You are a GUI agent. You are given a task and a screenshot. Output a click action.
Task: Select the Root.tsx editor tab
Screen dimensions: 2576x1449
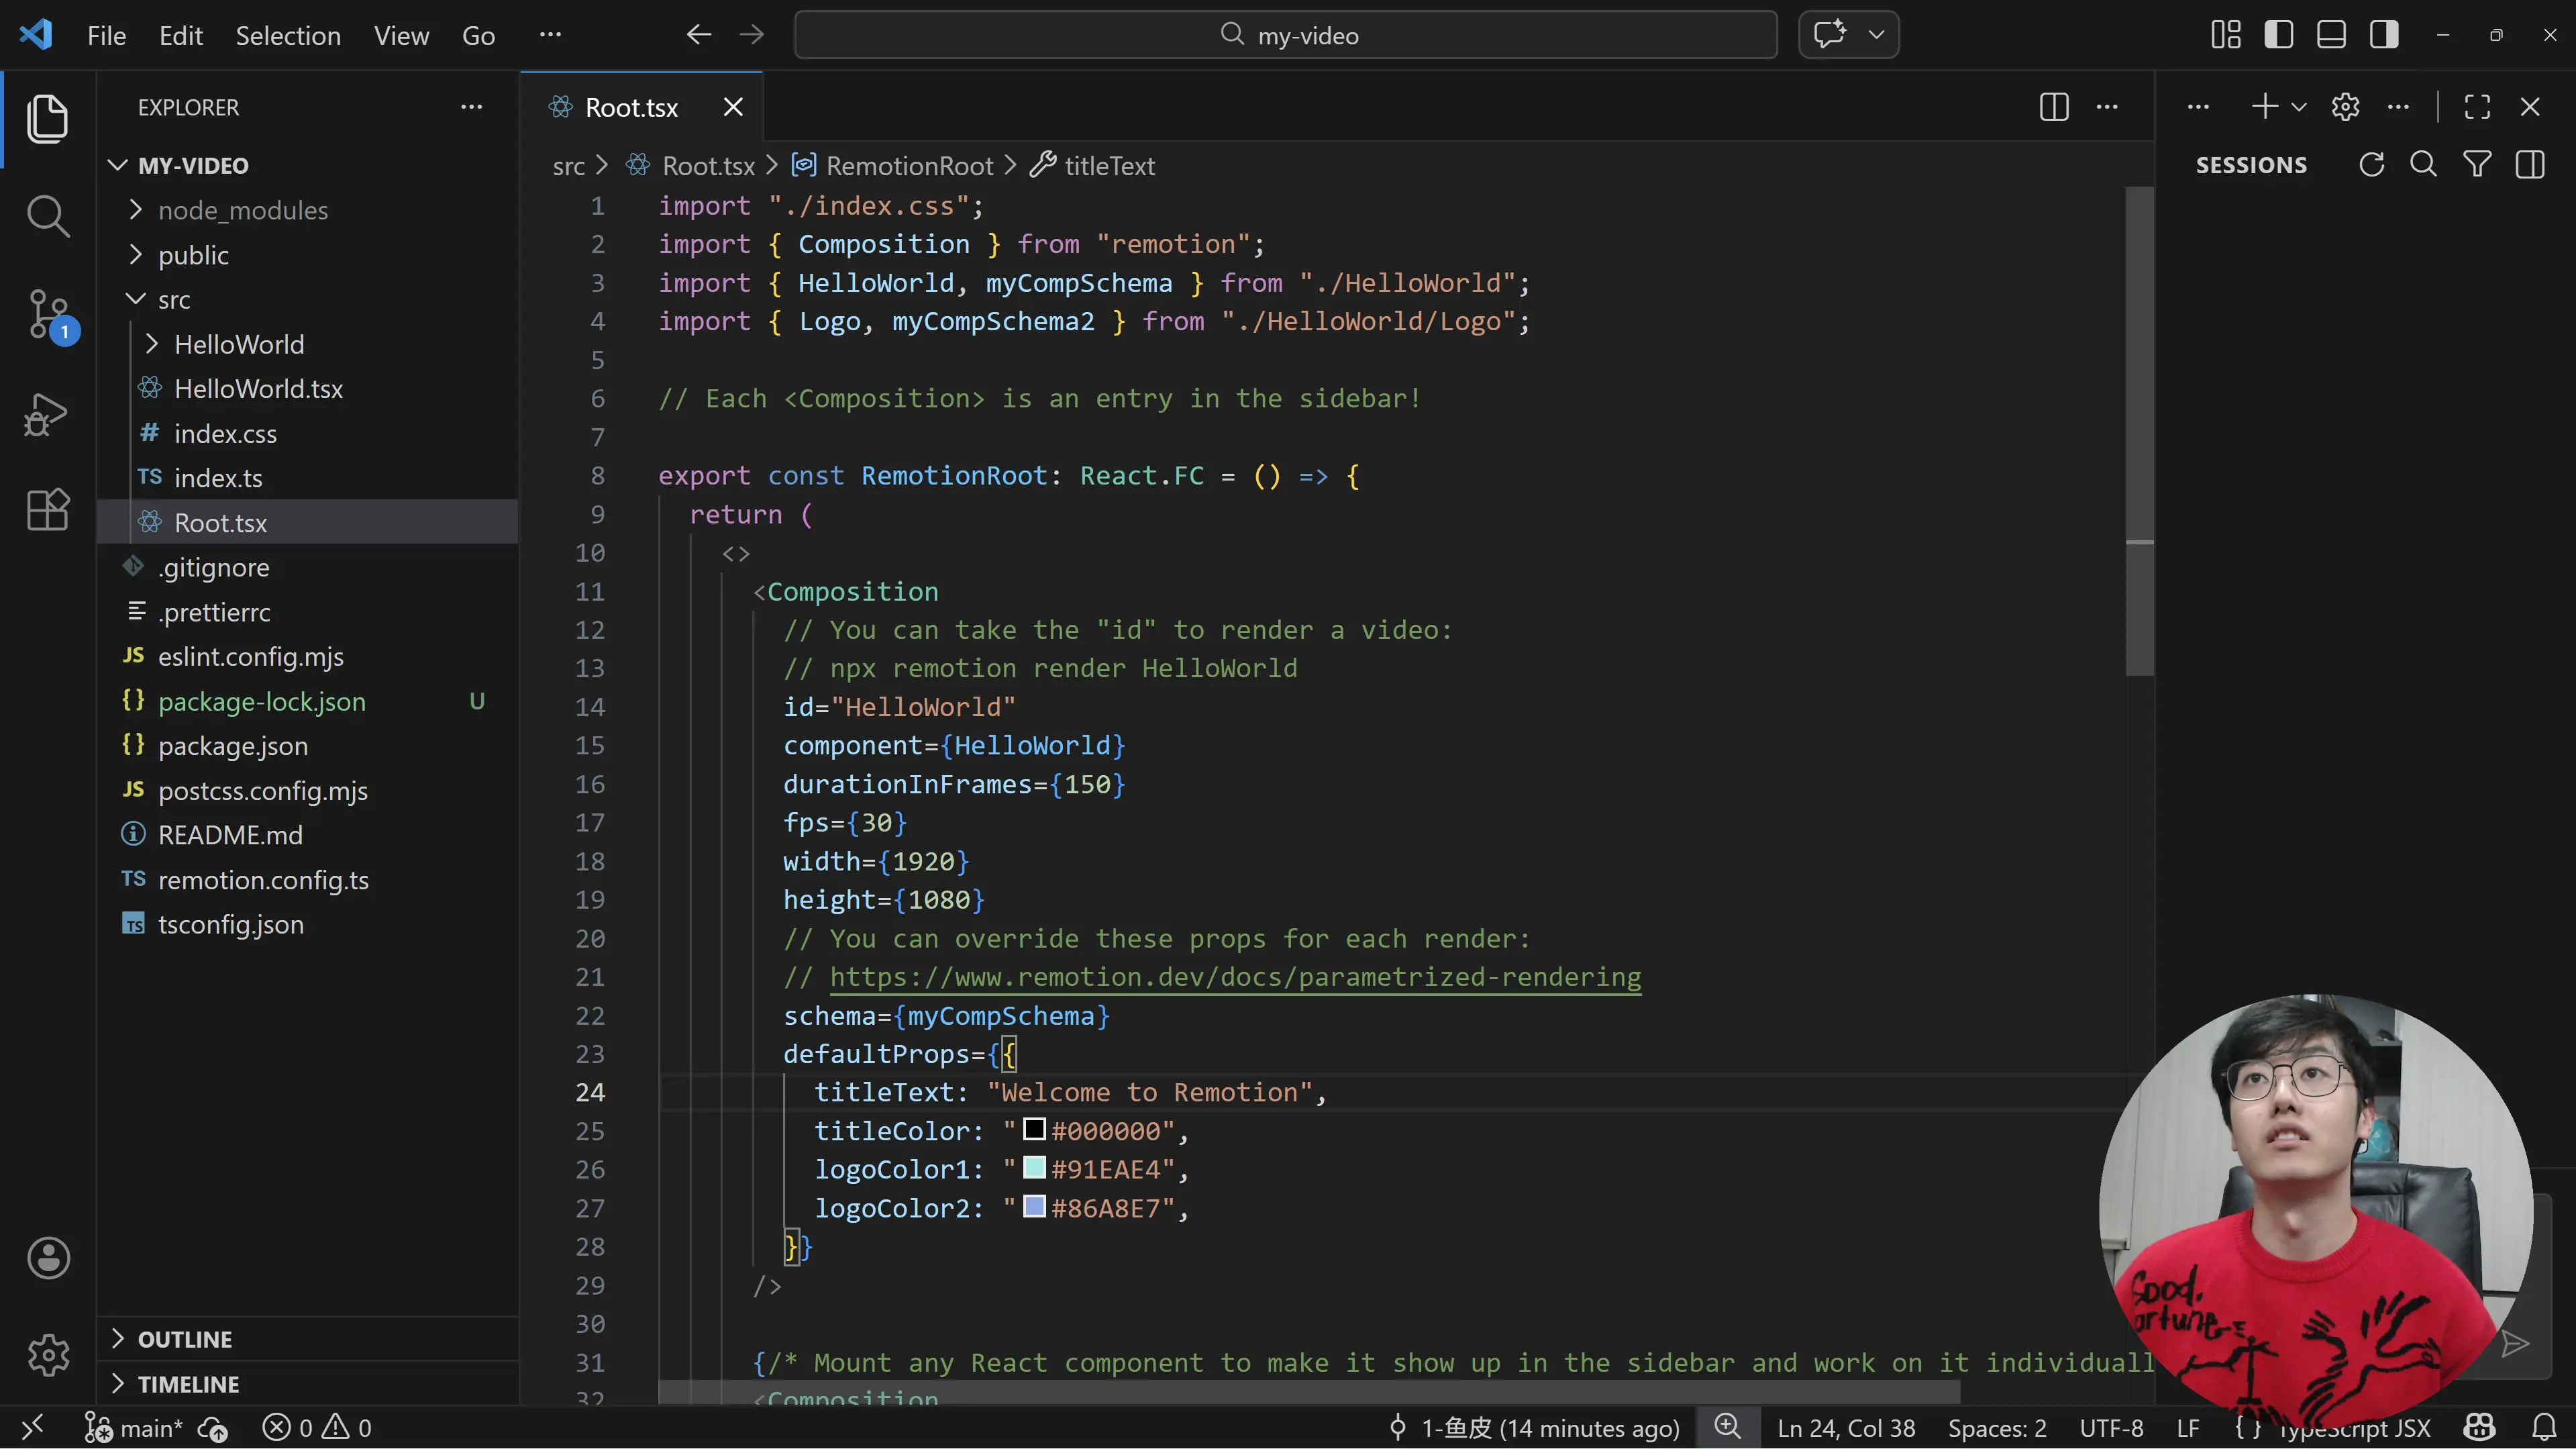631,107
